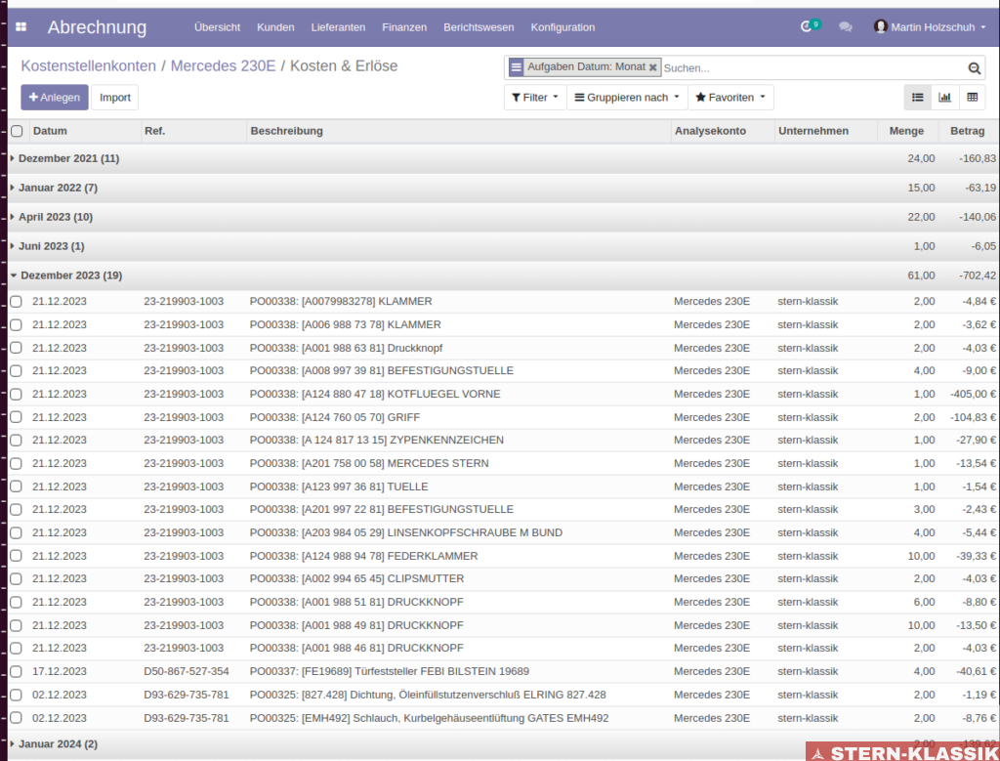This screenshot has width=1000, height=761.
Task: Open the ZYPENKENNZEICHEN description entry
Action: pyautogui.click(x=377, y=441)
